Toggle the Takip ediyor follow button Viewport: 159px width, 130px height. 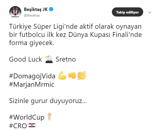tap(127, 12)
